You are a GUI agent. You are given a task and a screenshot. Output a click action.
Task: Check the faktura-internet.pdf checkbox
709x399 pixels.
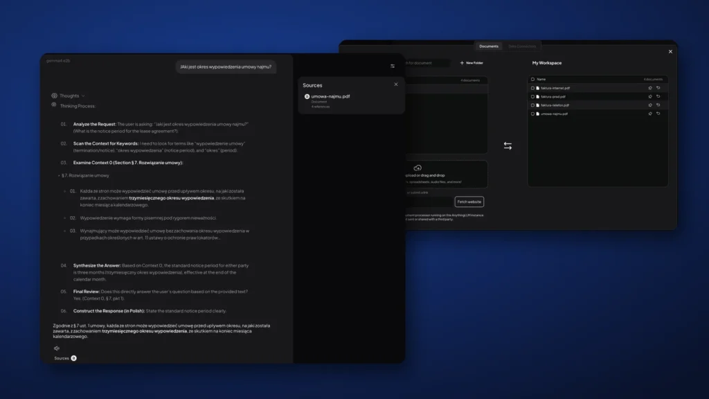point(532,88)
